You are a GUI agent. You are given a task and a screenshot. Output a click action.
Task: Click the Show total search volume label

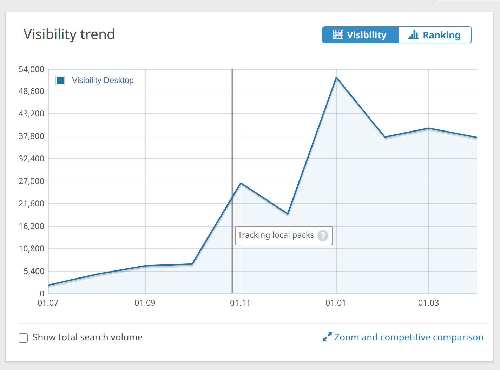pos(87,337)
